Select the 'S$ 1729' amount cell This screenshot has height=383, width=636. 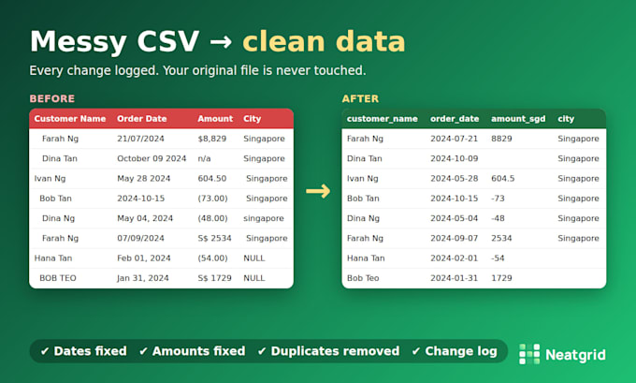[x=214, y=278]
